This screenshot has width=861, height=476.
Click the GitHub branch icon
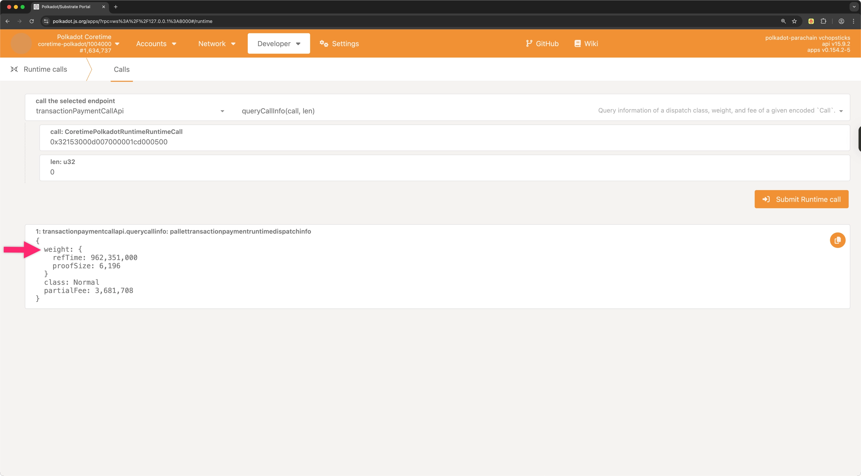pos(529,44)
